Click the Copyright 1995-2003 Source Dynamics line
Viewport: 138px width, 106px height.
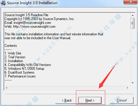pyautogui.click(x=39, y=19)
